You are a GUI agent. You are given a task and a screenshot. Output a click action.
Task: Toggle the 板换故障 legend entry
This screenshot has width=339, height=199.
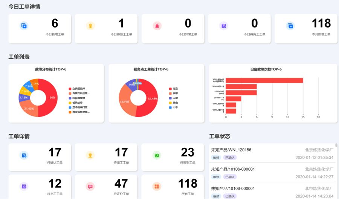(x=75, y=103)
